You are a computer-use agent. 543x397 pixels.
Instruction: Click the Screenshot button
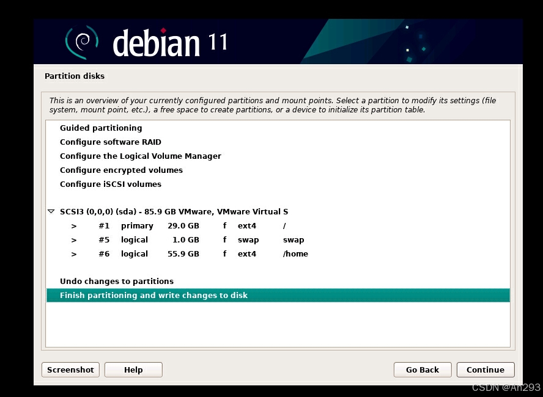(x=71, y=370)
